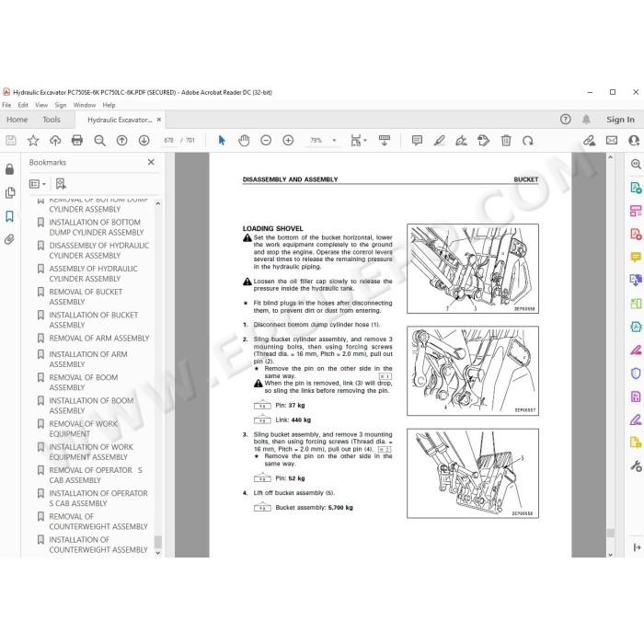This screenshot has height=644, width=644.
Task: Rotate the page view
Action: point(528,141)
